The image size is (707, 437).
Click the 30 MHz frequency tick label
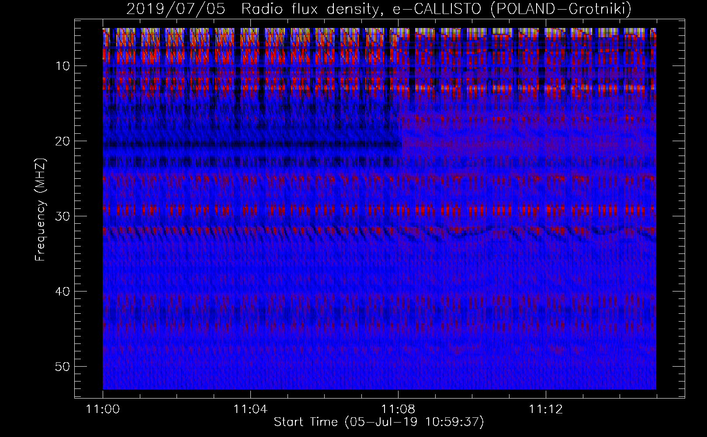[x=63, y=216]
